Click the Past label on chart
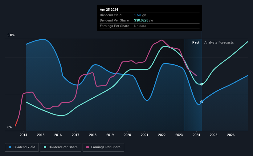 pos(196,42)
